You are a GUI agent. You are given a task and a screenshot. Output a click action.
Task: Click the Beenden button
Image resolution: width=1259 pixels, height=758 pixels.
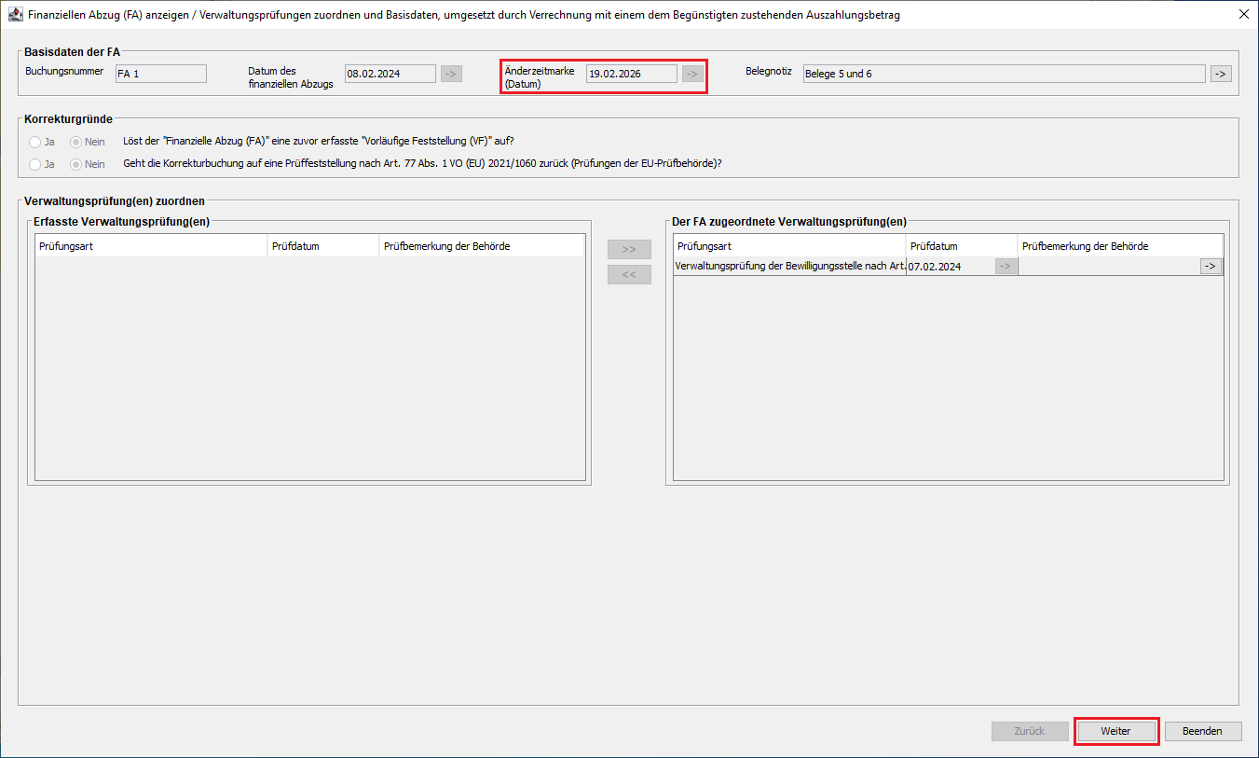pyautogui.click(x=1202, y=731)
